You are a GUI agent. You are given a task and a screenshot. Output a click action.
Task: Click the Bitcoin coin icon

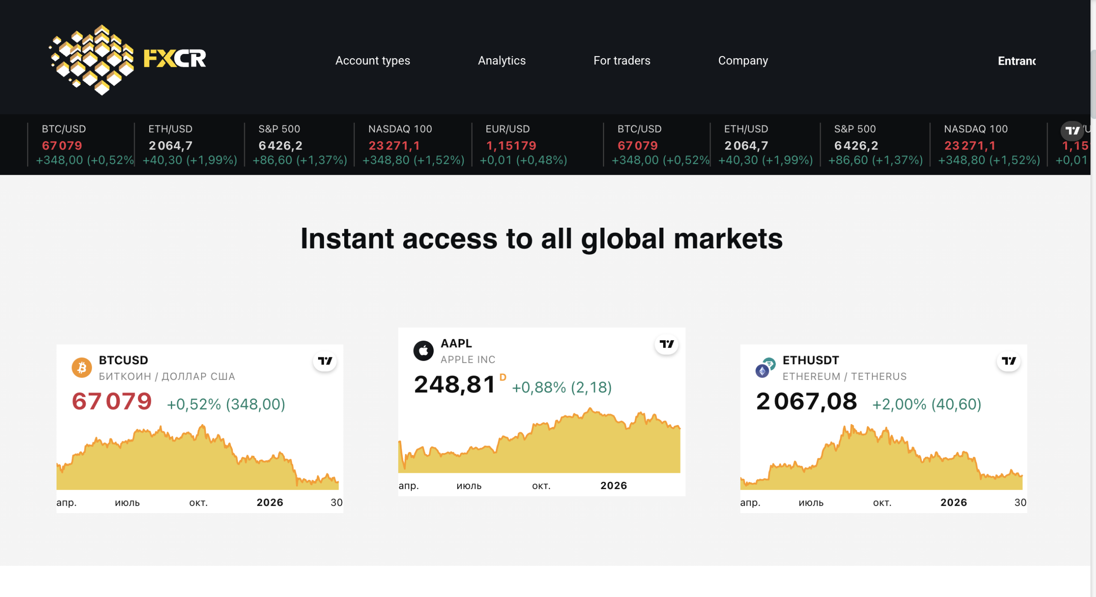tap(82, 367)
